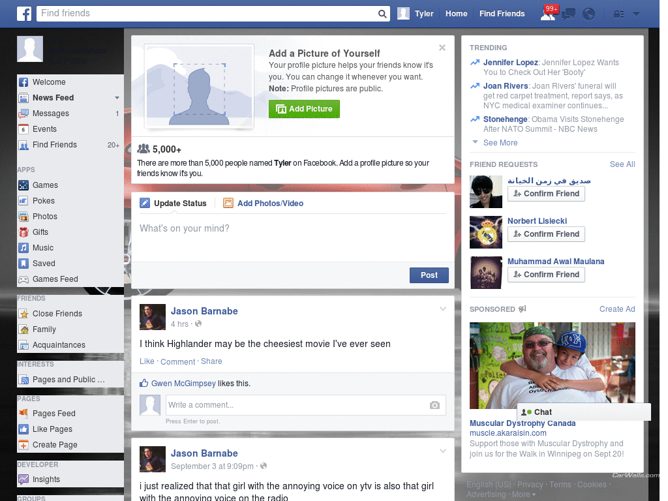Viewport: 668px width, 501px height.
Task: Click the Like Pages thumbs-up icon
Action: click(23, 429)
